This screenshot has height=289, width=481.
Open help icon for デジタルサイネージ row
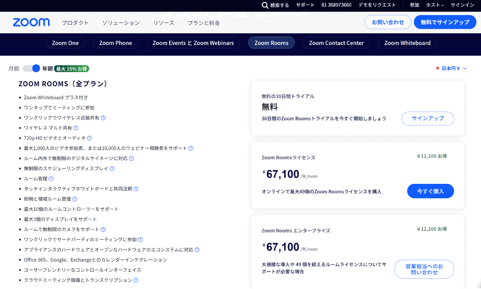pyautogui.click(x=131, y=159)
